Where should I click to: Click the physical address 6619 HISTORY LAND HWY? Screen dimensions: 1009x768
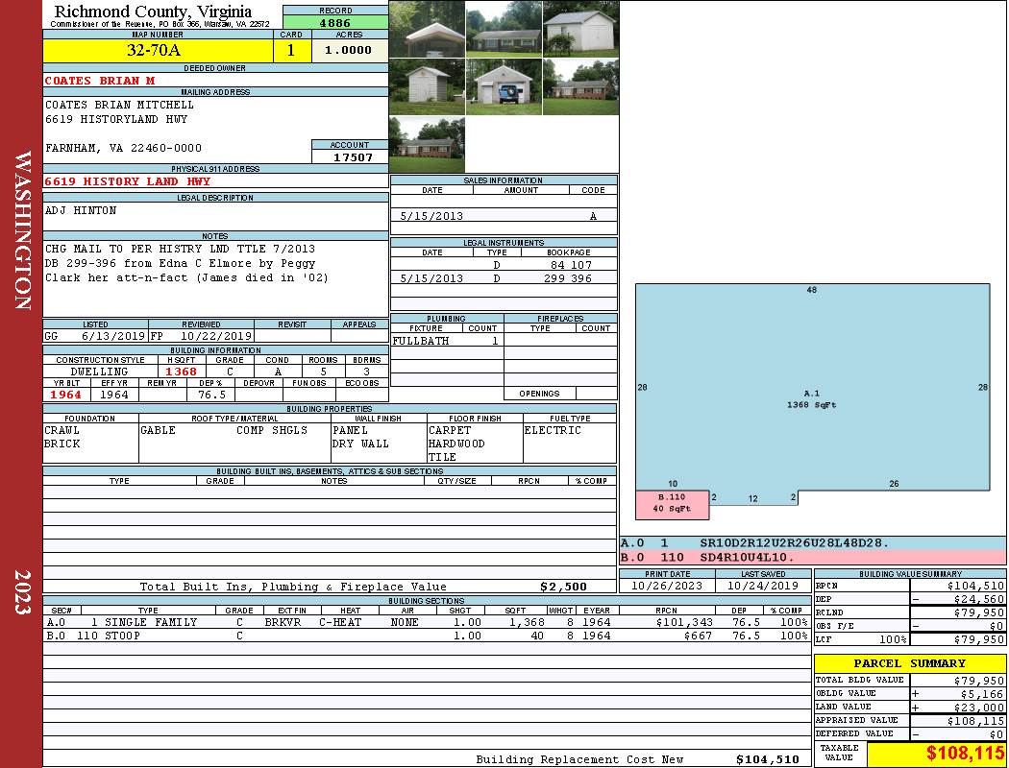coord(127,181)
